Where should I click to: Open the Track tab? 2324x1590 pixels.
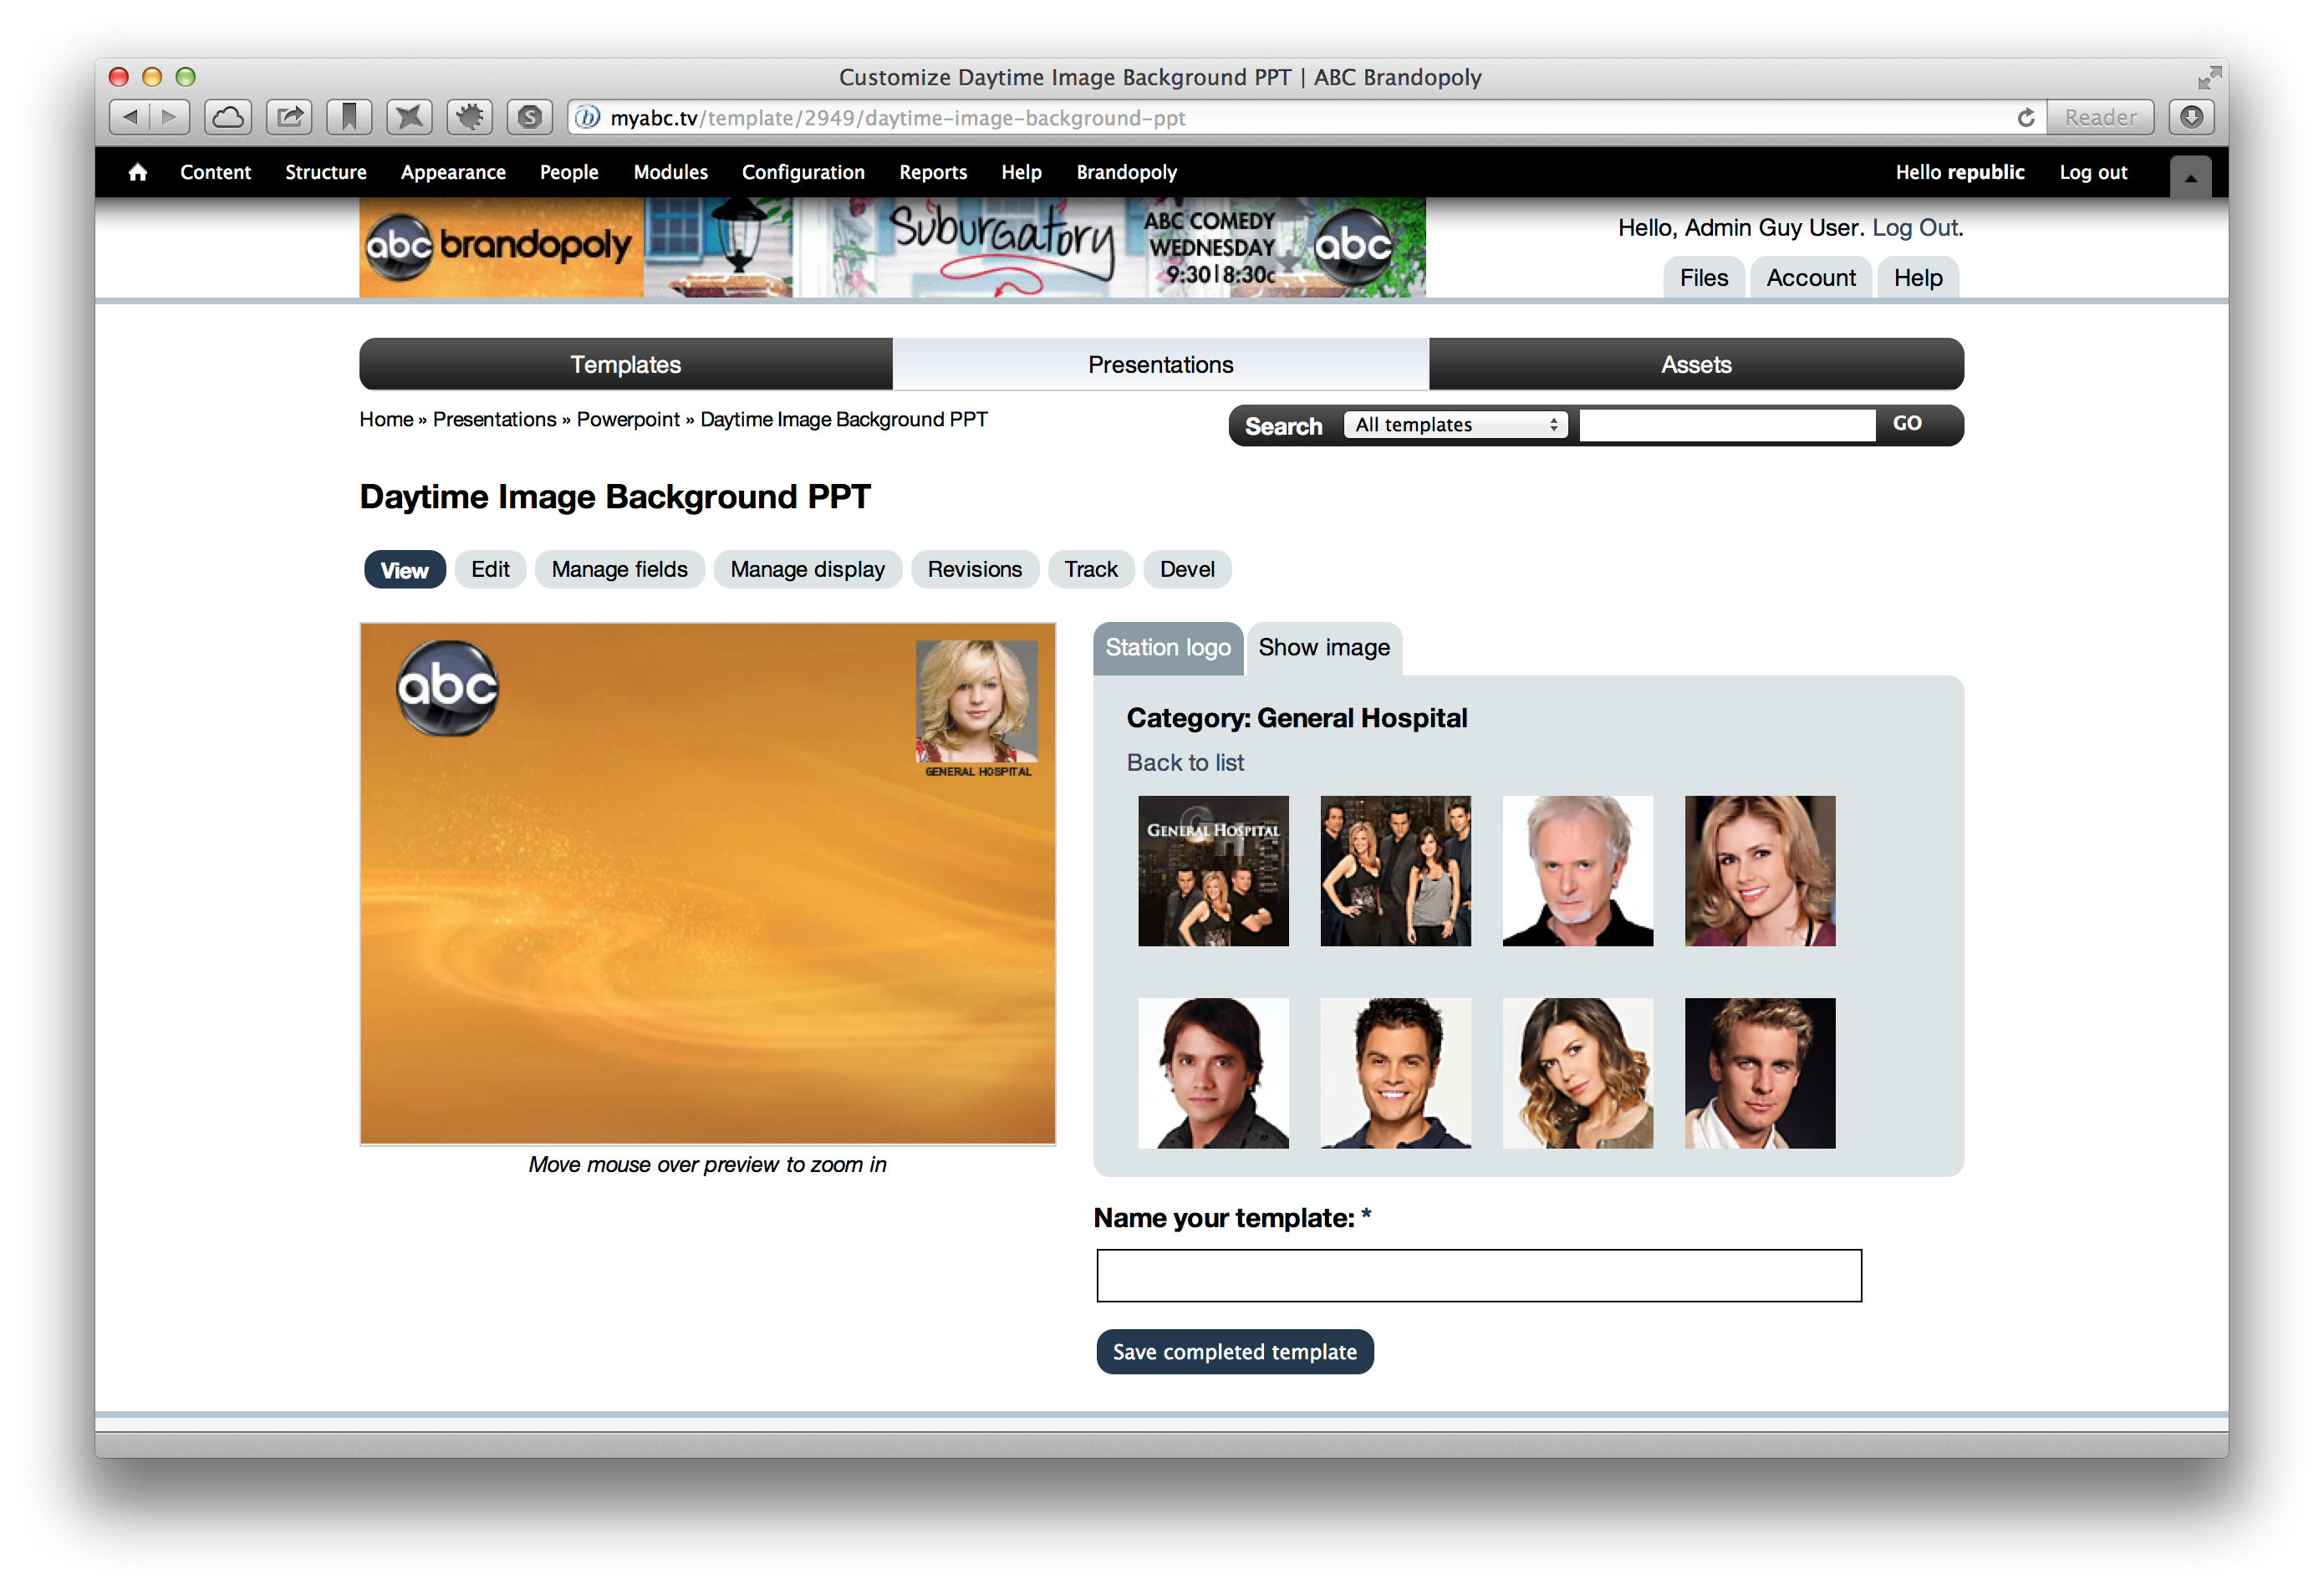tap(1090, 569)
